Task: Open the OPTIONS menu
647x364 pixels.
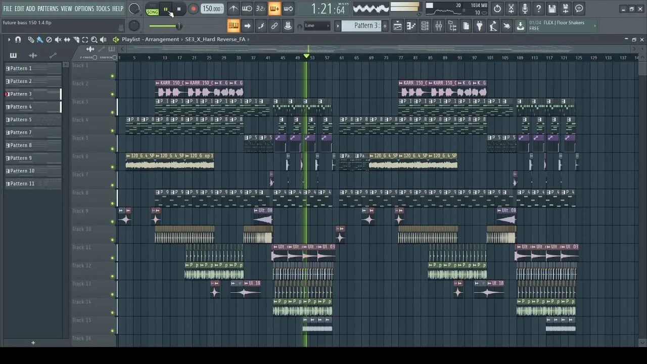Action: click(x=84, y=9)
